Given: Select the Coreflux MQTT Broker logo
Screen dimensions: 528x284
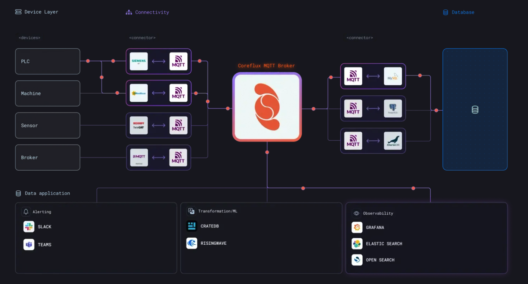Looking at the screenshot, I should point(267,107).
